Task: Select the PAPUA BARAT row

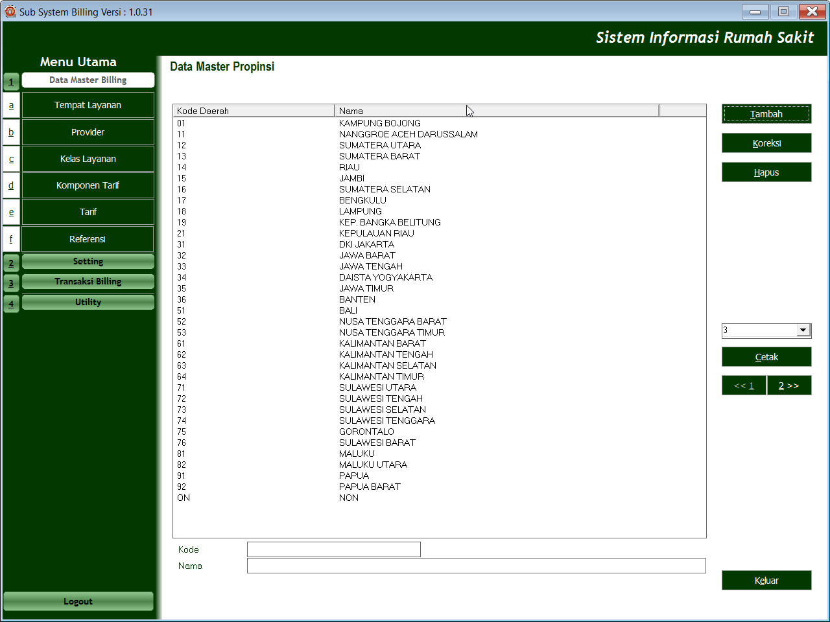Action: (x=439, y=487)
